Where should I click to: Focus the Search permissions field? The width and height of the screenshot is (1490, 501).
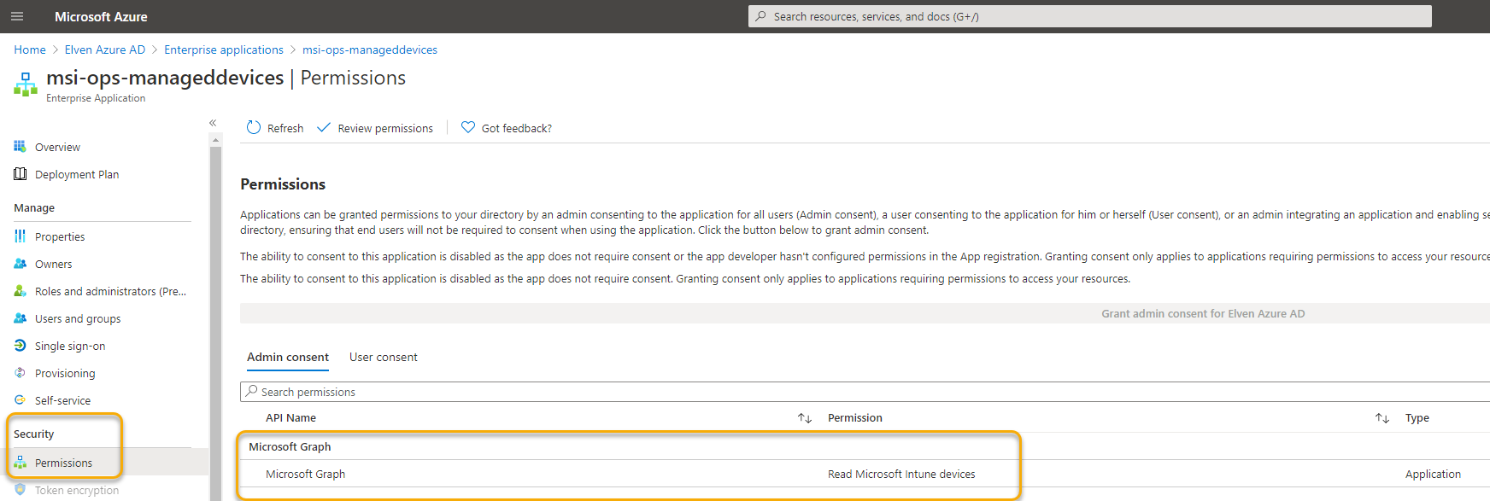coord(865,392)
